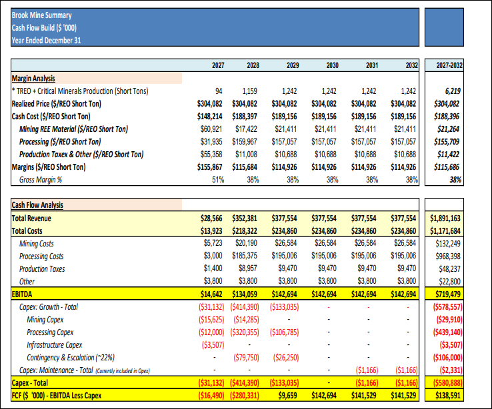Click production value 94 for 2027
This screenshot has height=409, width=492.
219,91
